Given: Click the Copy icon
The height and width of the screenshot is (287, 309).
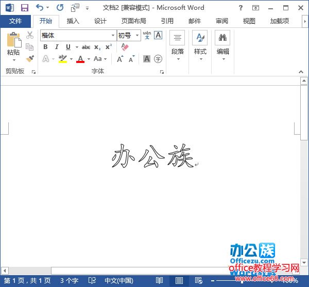Looking at the screenshot, I should click(x=29, y=47).
